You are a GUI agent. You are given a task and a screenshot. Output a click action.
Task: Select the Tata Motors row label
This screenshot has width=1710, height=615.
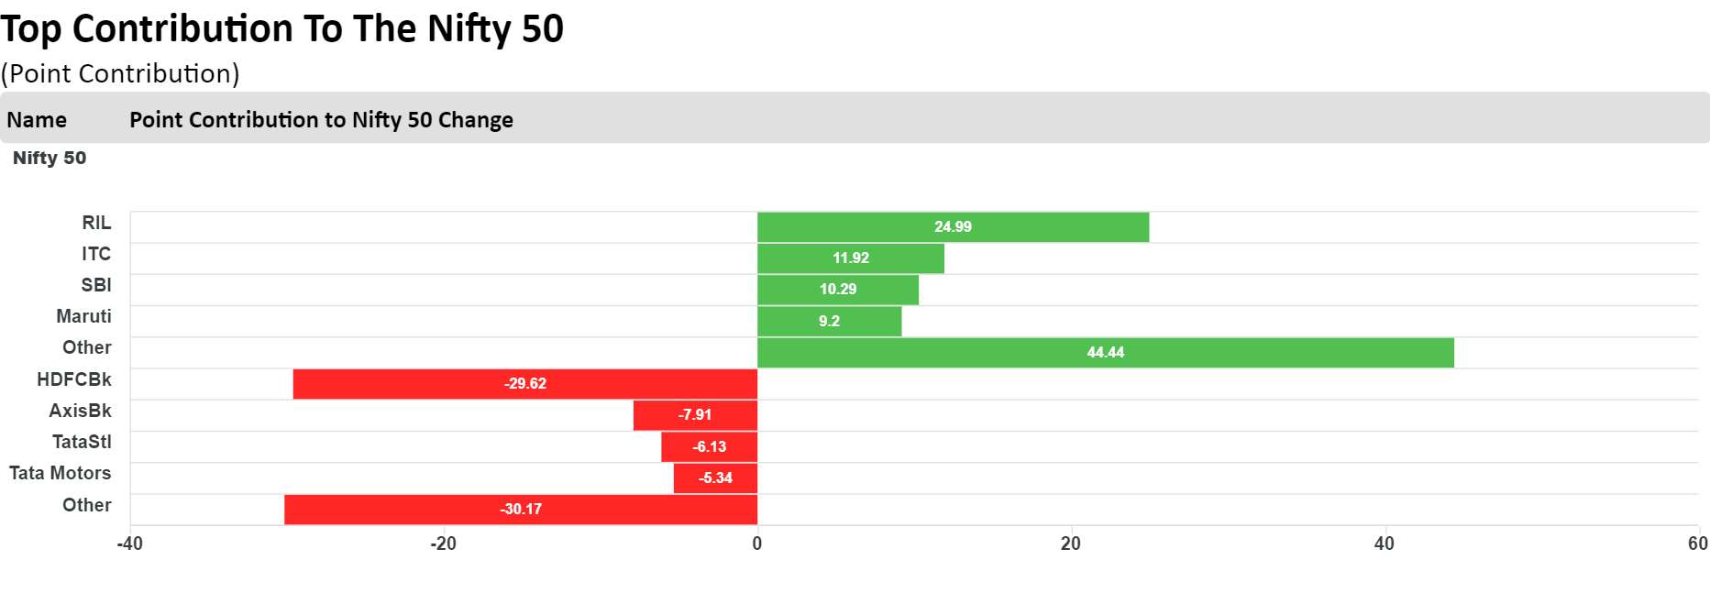pos(61,473)
